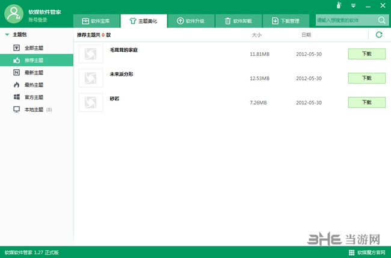Click the grid icon beside 软媒魔方官网
This screenshot has width=391, height=258.
tap(352, 253)
